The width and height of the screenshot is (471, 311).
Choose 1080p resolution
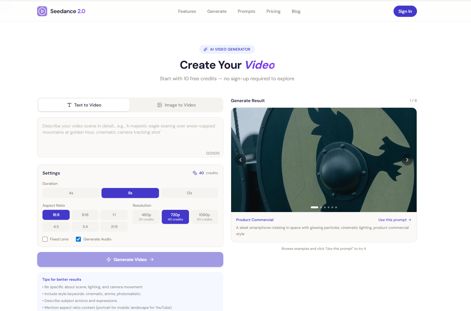click(x=204, y=217)
